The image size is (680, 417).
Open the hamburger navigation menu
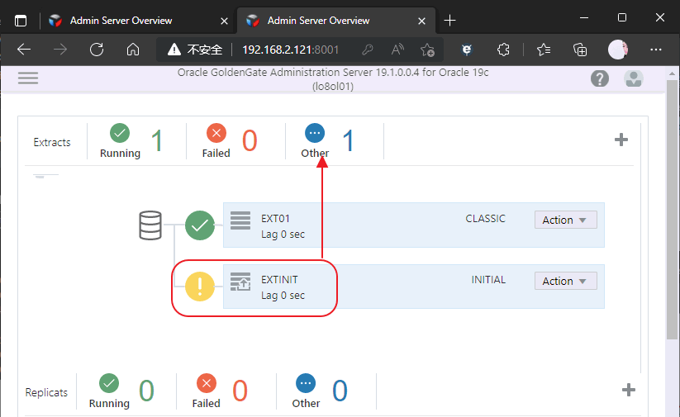tap(28, 78)
